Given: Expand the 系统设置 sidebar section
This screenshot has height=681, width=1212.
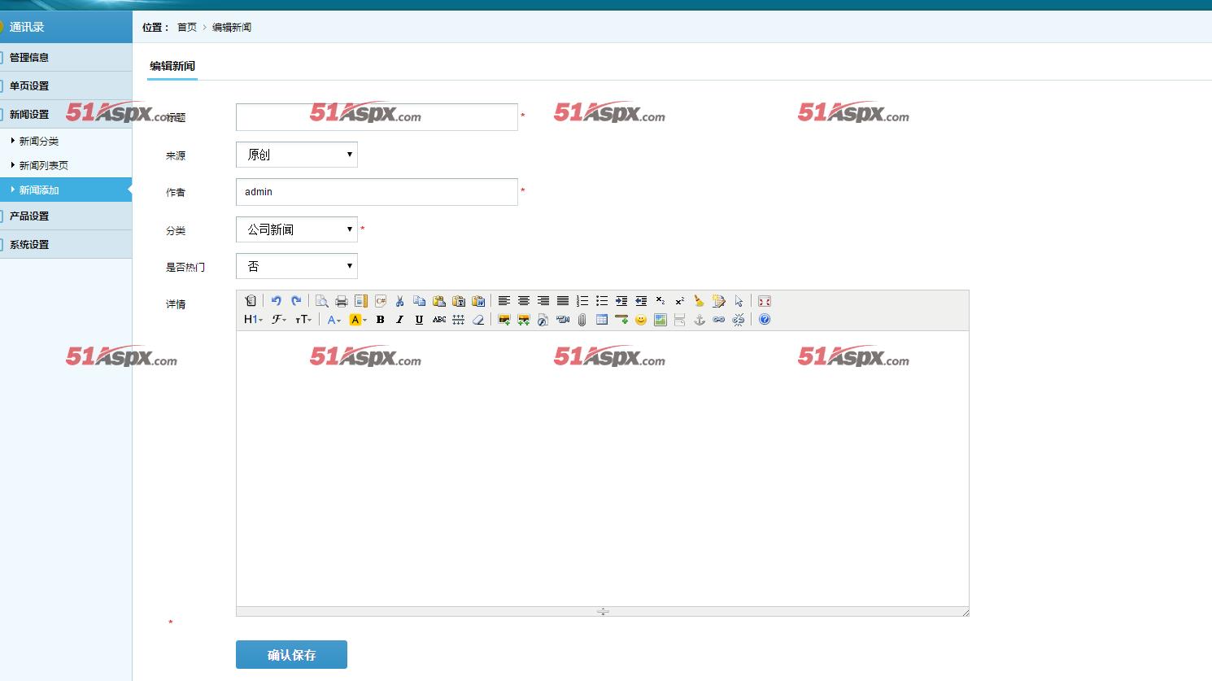Looking at the screenshot, I should click(66, 244).
